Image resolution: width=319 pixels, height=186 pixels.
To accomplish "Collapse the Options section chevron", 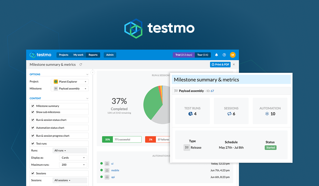I will [x=87, y=74].
